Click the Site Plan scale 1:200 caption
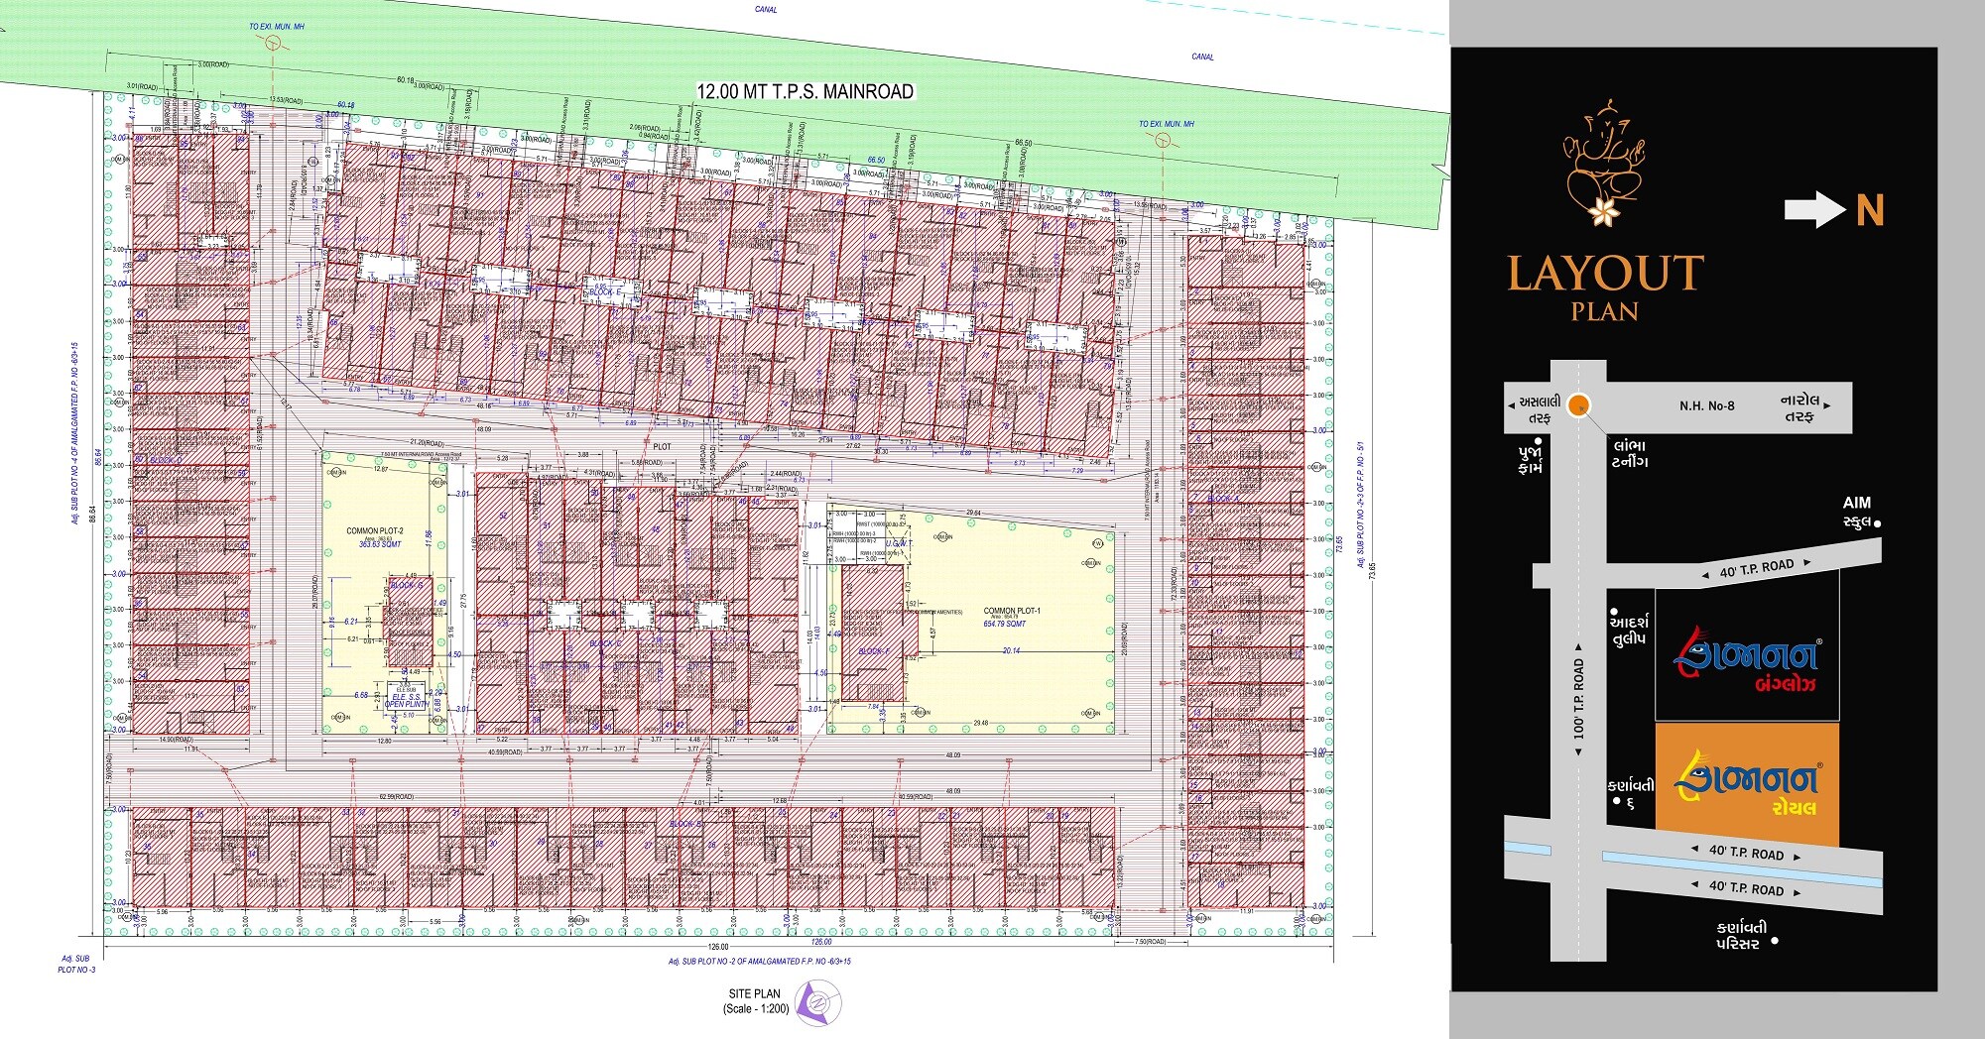The image size is (1985, 1039). 755,1001
